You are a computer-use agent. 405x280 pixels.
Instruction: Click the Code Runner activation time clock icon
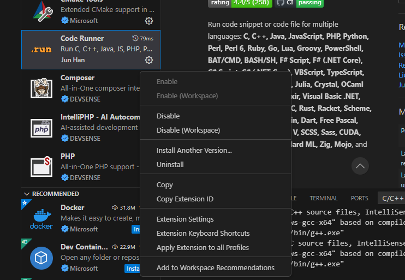point(135,38)
